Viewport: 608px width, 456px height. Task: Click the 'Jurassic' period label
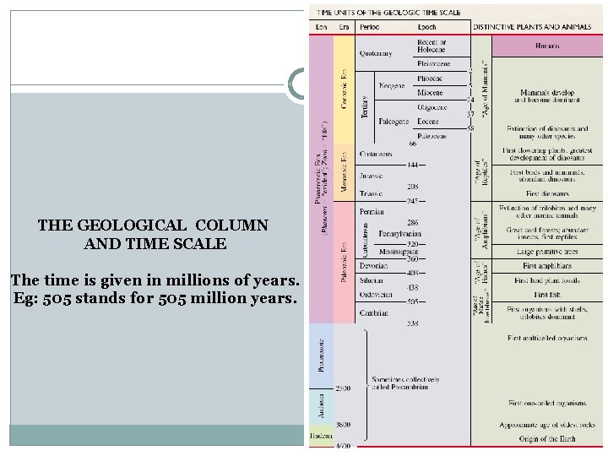point(371,176)
